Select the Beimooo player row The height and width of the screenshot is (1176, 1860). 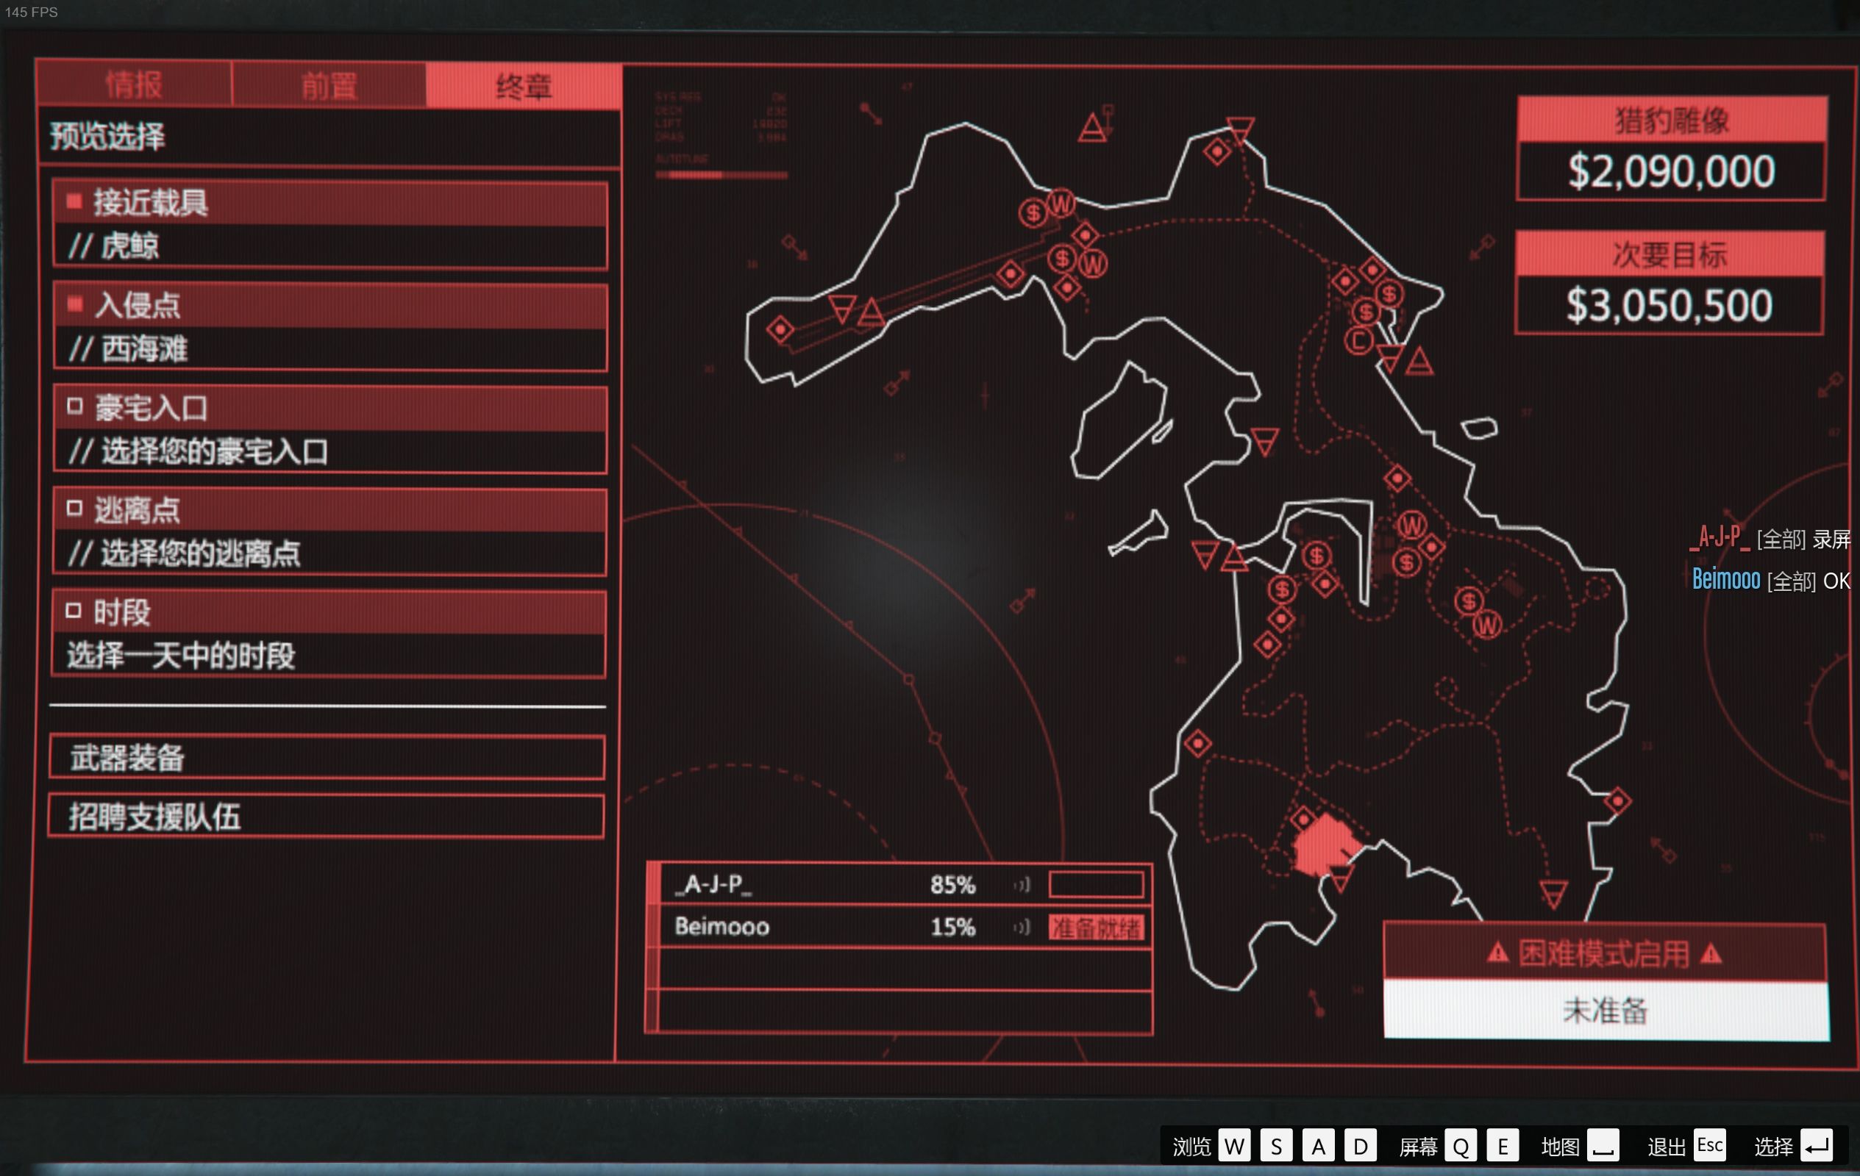pos(900,926)
